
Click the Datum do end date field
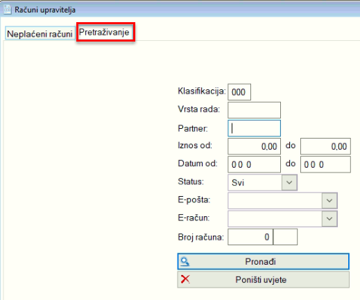tap(325, 164)
